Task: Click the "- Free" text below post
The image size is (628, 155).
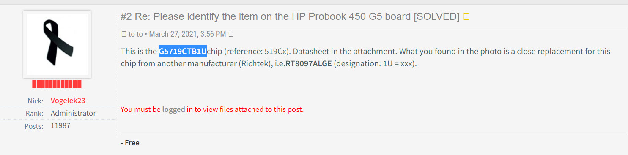Action: [130, 143]
